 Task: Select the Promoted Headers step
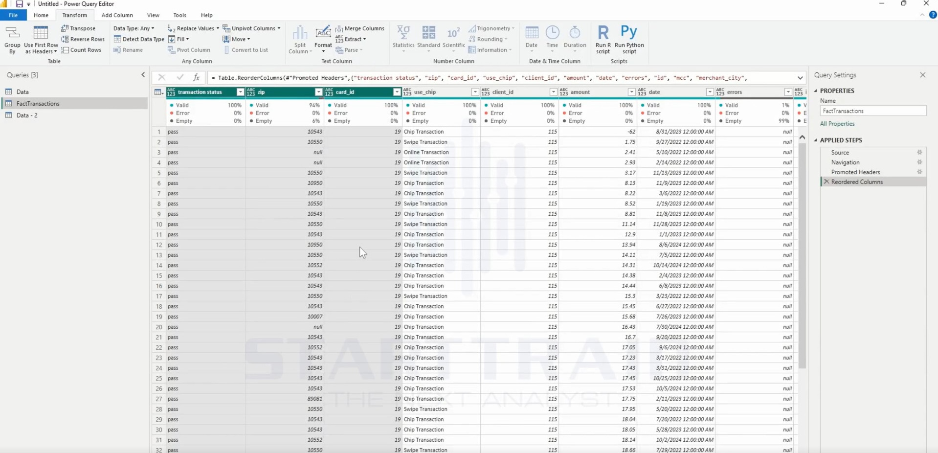[855, 172]
